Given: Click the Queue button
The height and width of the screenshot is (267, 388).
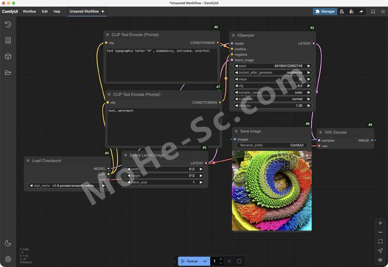Looking at the screenshot, I should tap(190, 261).
